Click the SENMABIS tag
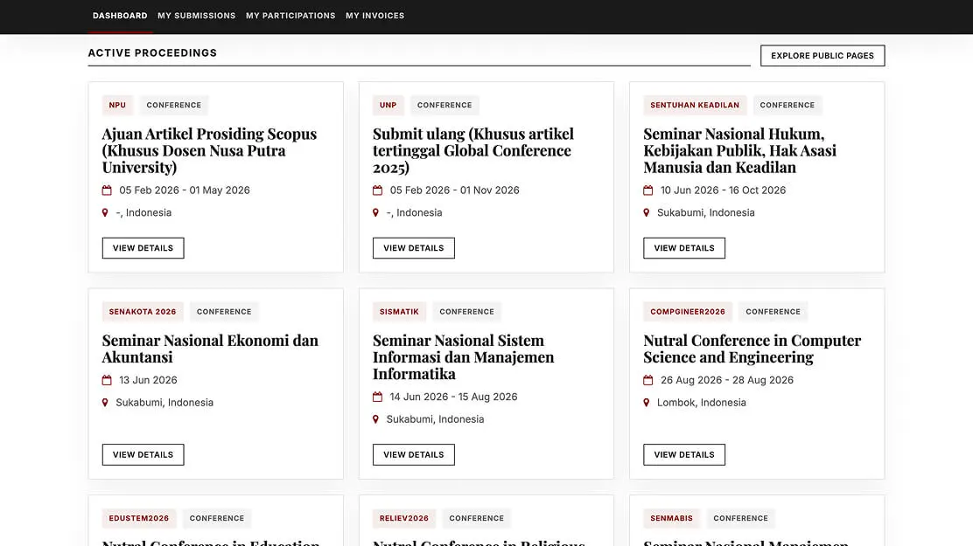This screenshot has height=546, width=973. 671,518
